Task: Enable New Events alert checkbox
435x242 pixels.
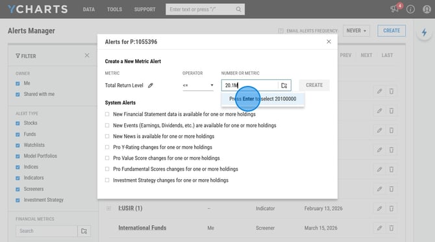Action: pos(107,126)
